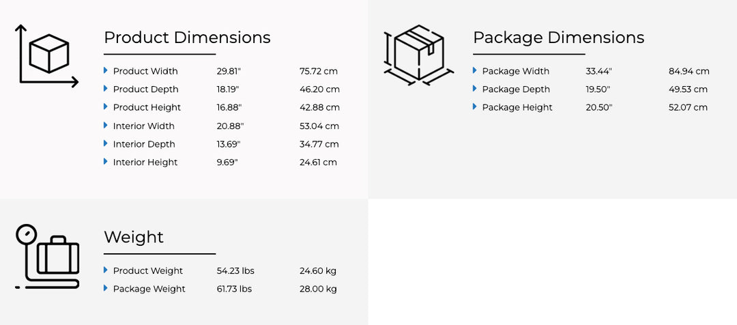Click the Package Height label
Image resolution: width=737 pixels, height=325 pixels.
tap(517, 107)
